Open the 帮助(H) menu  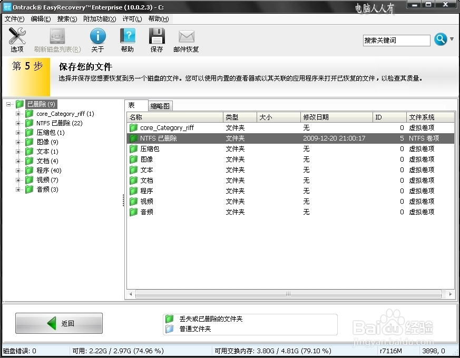pos(159,19)
